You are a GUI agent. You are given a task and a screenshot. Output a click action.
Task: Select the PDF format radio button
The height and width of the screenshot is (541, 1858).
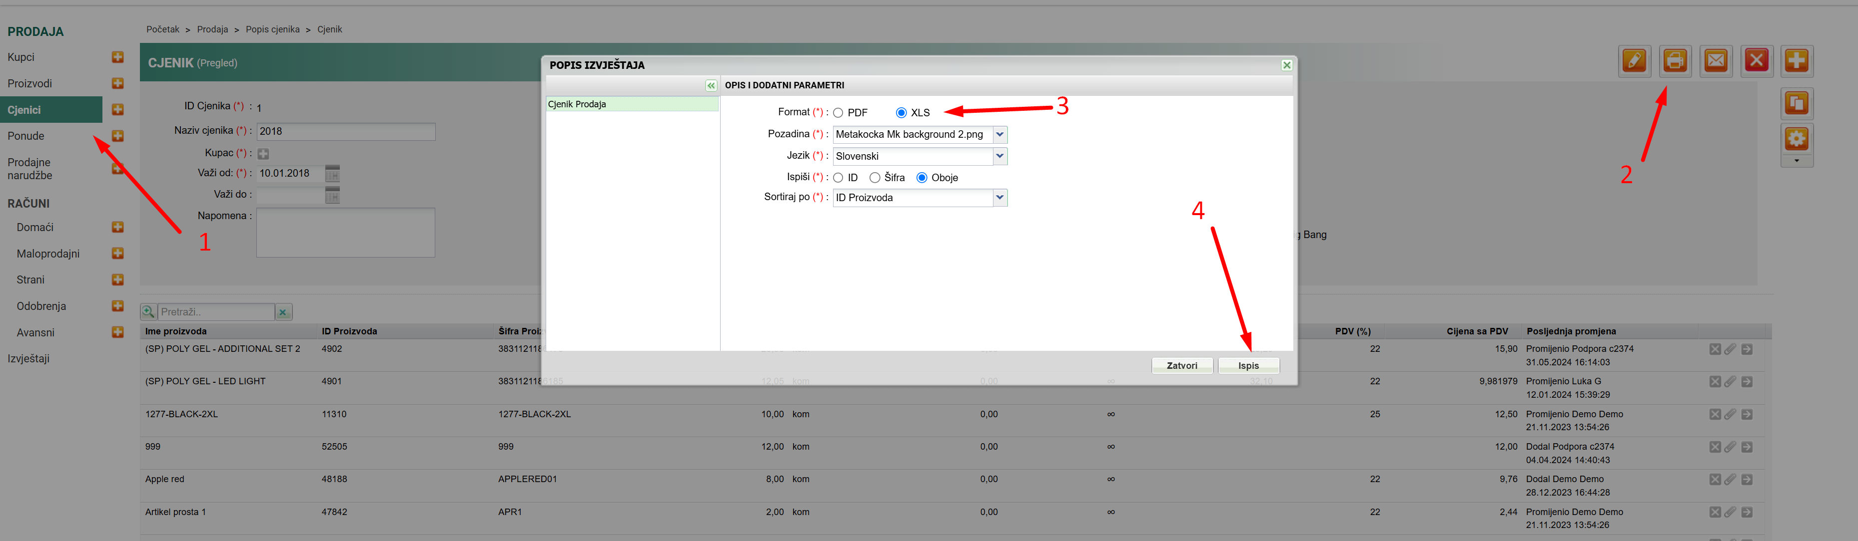(x=838, y=113)
